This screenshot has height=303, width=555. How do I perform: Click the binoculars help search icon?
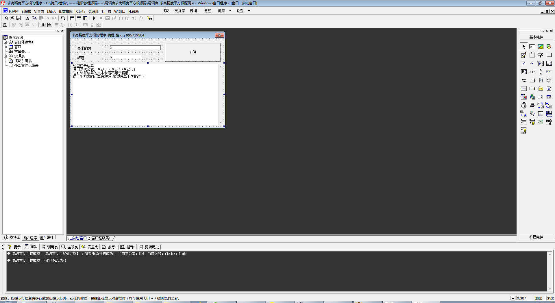(150, 18)
